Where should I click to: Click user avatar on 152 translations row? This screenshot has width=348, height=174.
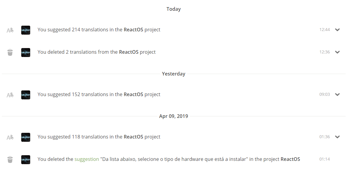(x=26, y=95)
